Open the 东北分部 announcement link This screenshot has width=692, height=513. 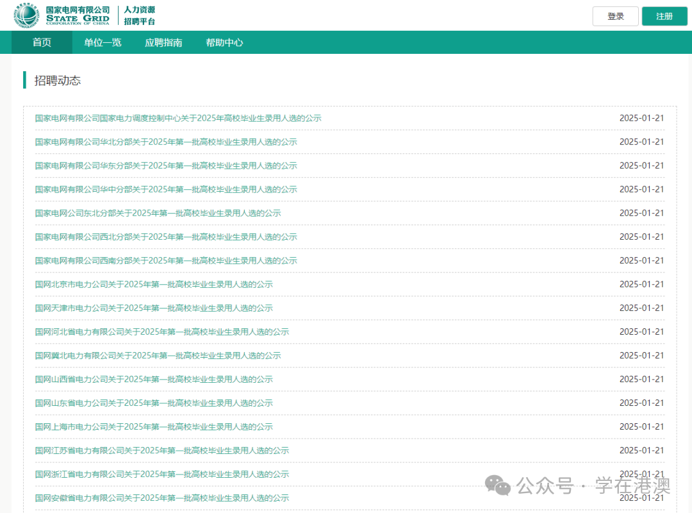click(x=158, y=213)
